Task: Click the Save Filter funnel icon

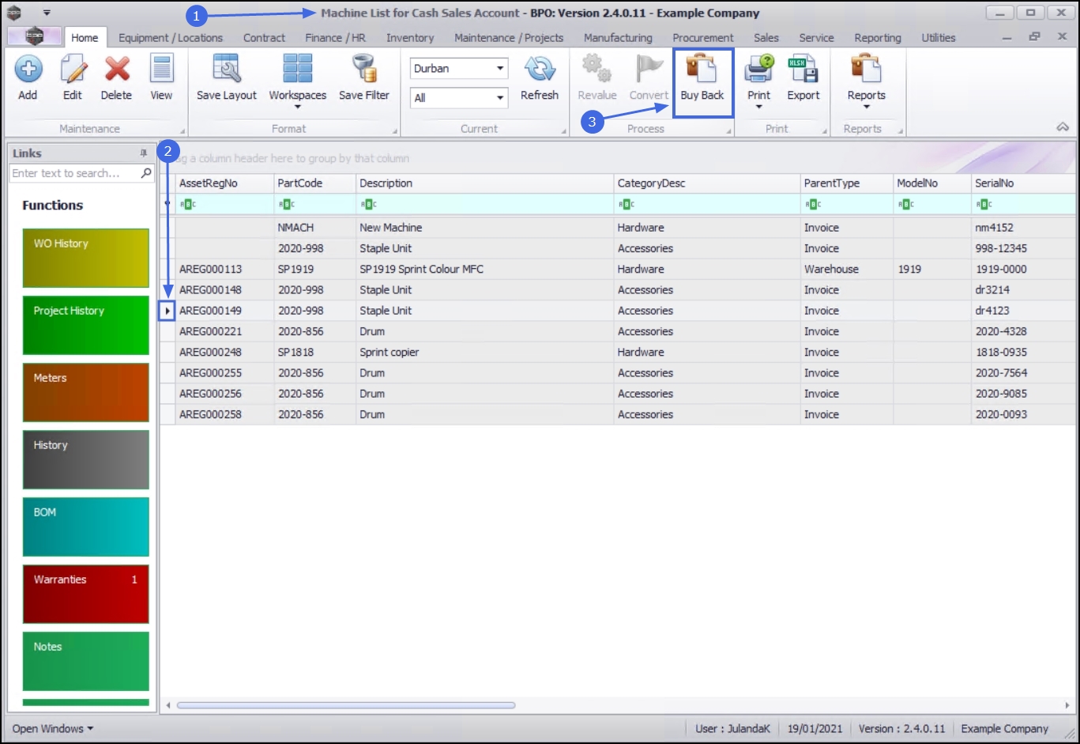Action: click(x=364, y=70)
